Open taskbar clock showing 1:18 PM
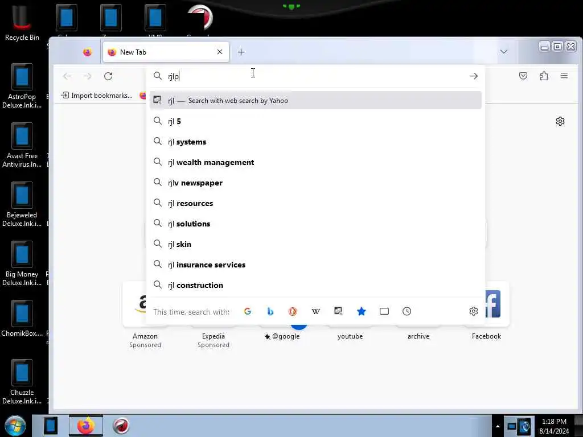The image size is (583, 437). point(554,426)
